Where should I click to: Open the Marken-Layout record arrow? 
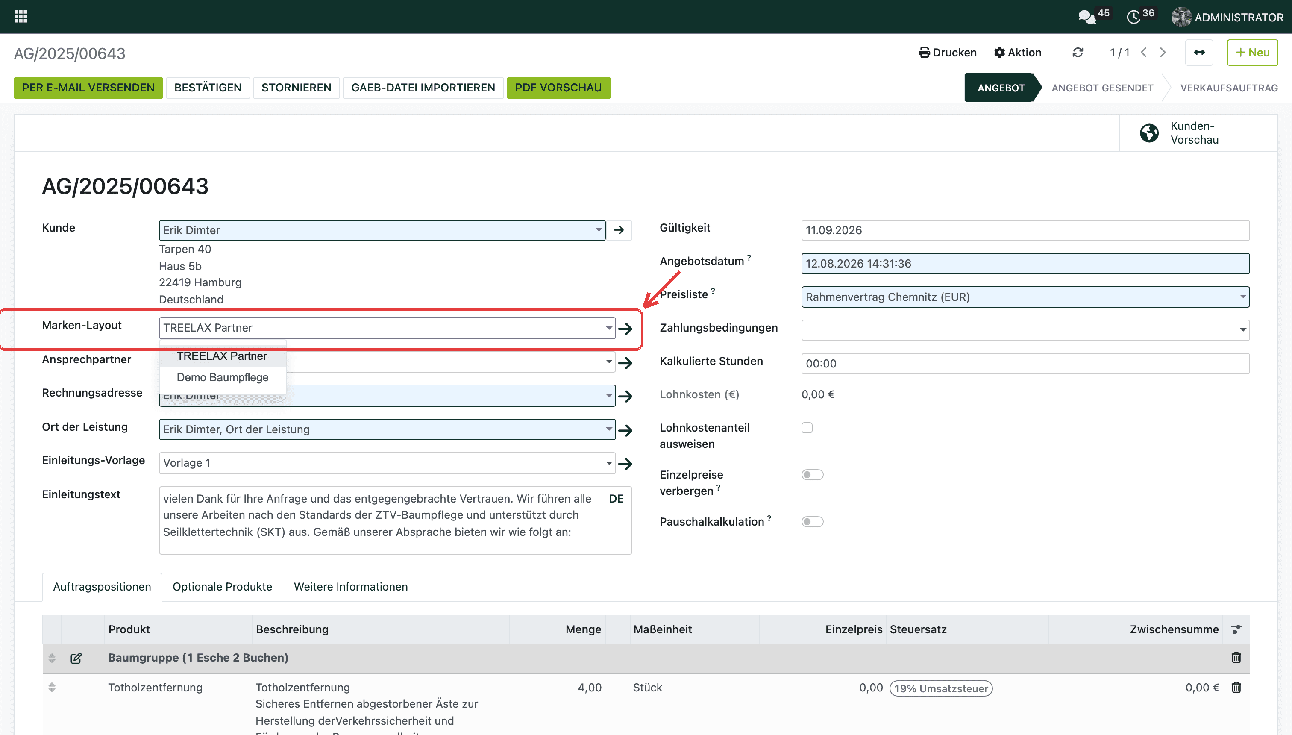[x=625, y=329]
